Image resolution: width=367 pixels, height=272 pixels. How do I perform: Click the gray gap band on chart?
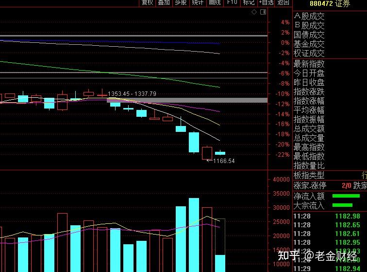point(187,100)
